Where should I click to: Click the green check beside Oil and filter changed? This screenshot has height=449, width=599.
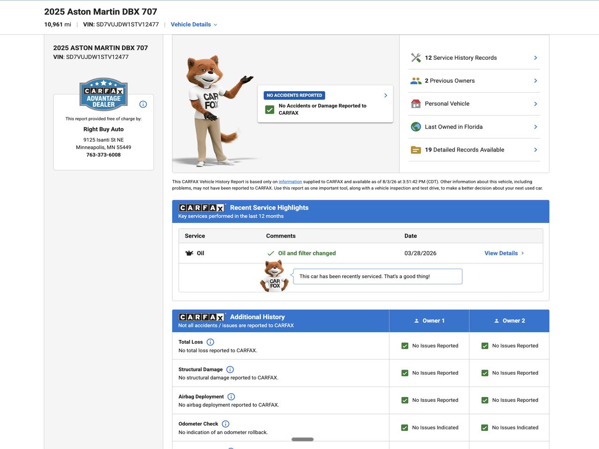point(270,253)
